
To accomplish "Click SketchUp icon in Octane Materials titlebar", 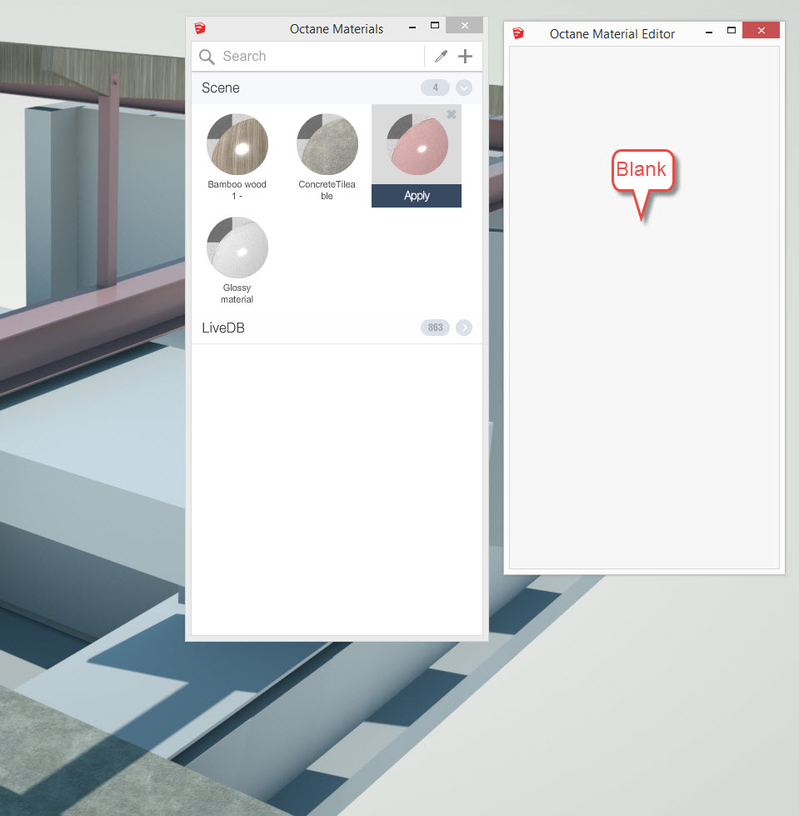I will click(200, 28).
